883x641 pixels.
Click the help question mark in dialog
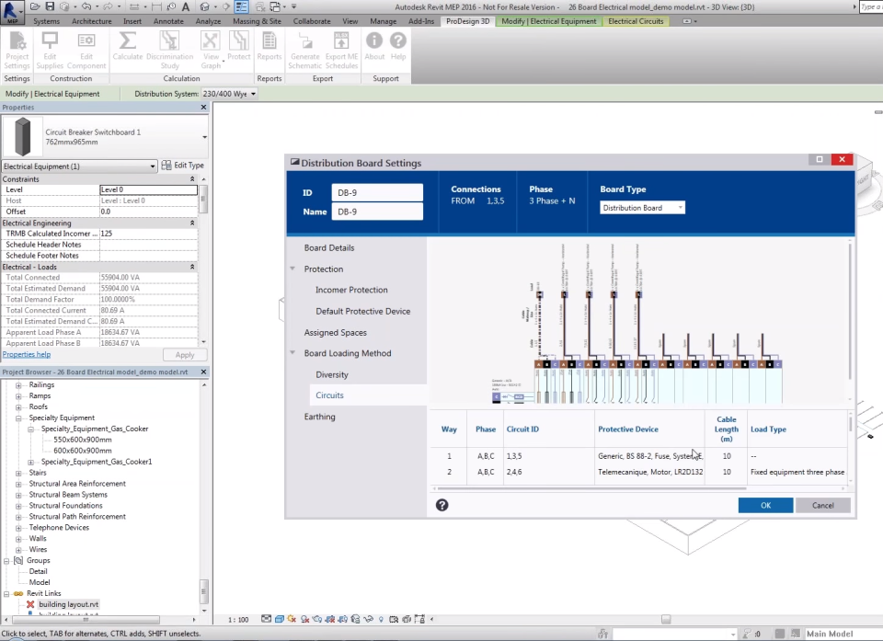441,505
